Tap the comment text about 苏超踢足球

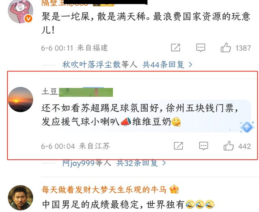(140, 115)
